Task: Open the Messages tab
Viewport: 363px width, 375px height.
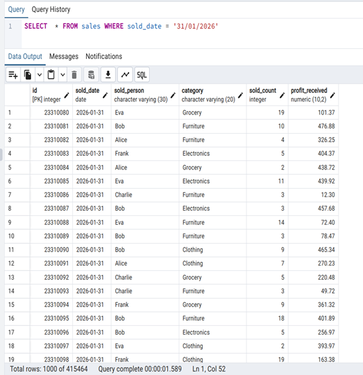Action: click(x=64, y=56)
